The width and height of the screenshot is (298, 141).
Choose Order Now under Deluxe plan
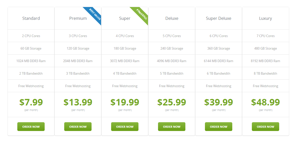[x=172, y=126]
